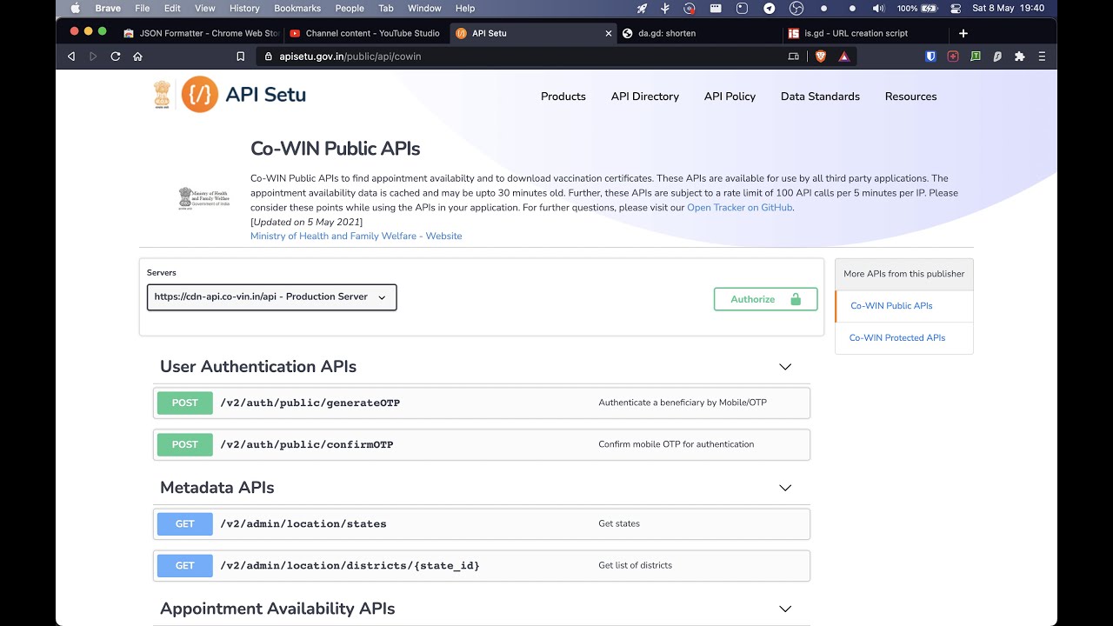1113x626 pixels.
Task: Open the Bookmarks menu
Action: point(297,8)
